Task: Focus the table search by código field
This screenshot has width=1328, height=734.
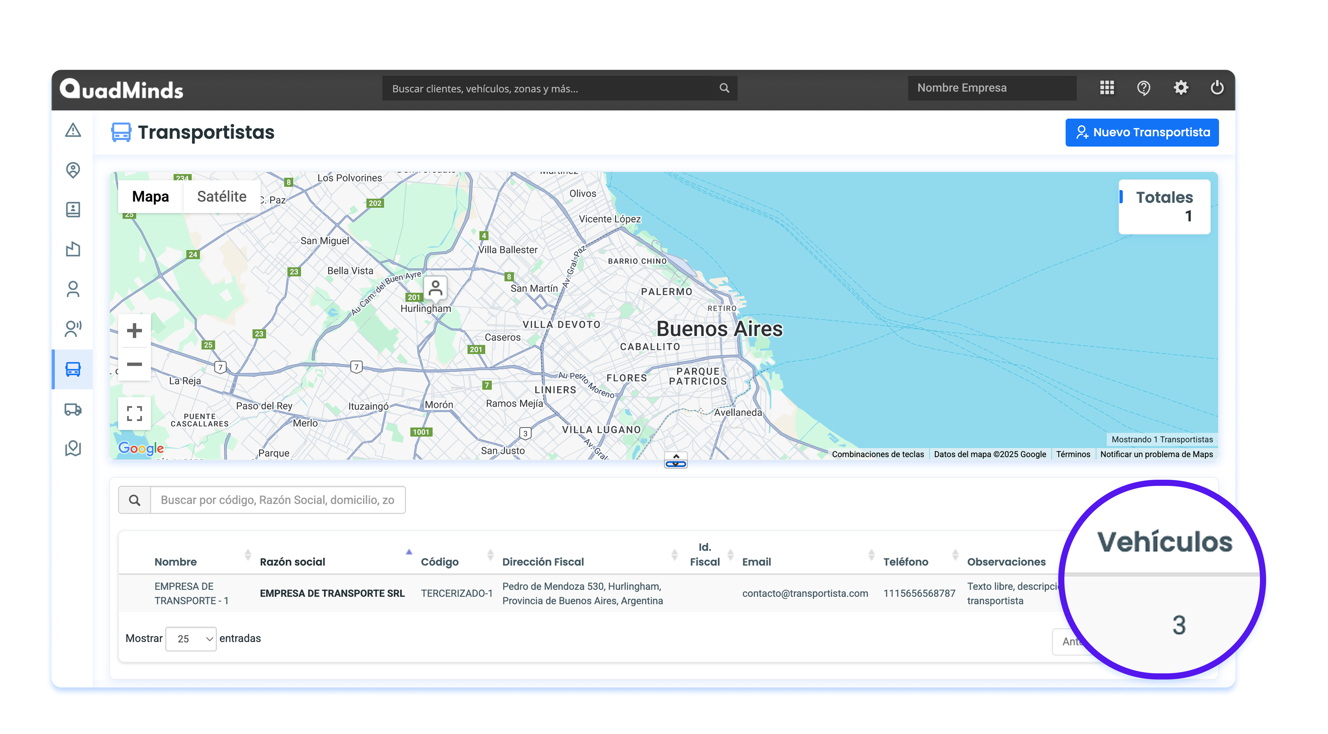Action: [x=277, y=500]
